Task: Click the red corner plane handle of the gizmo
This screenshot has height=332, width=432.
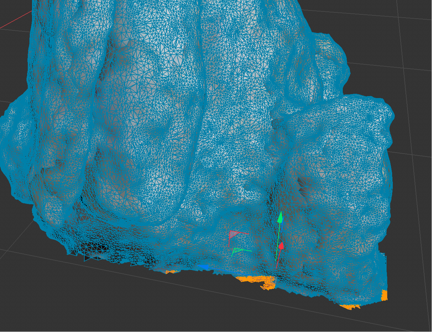Action: click(x=233, y=234)
